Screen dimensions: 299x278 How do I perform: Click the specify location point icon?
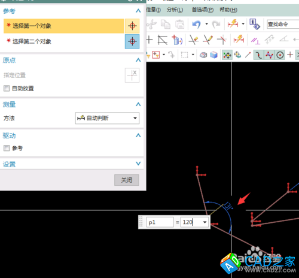(132, 75)
